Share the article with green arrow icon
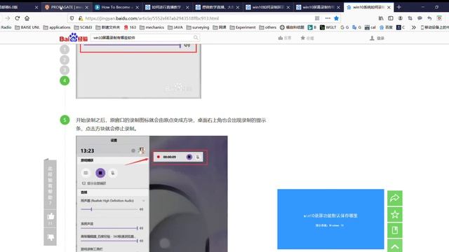 (x=395, y=198)
